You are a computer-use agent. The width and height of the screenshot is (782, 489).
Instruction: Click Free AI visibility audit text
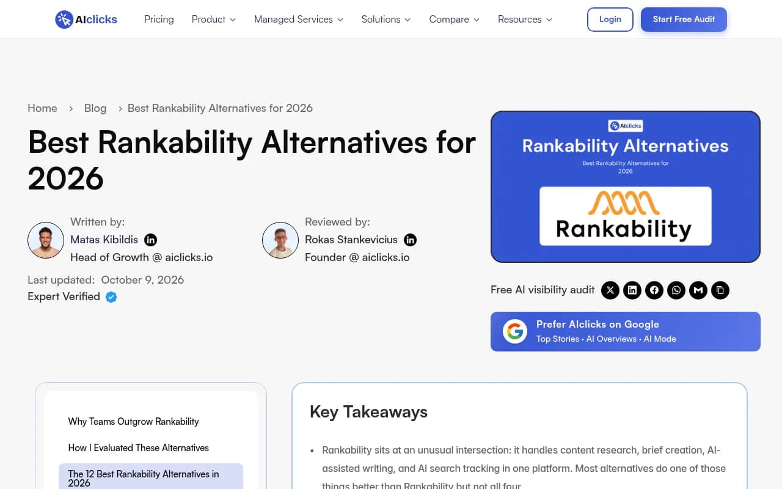click(543, 290)
